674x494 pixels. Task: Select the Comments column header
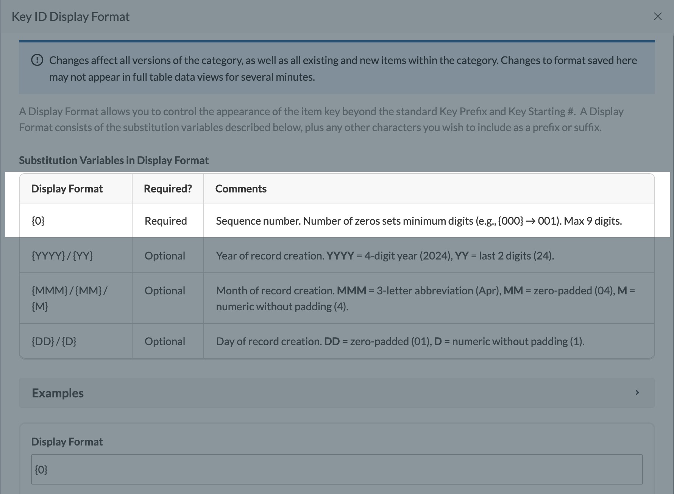241,189
